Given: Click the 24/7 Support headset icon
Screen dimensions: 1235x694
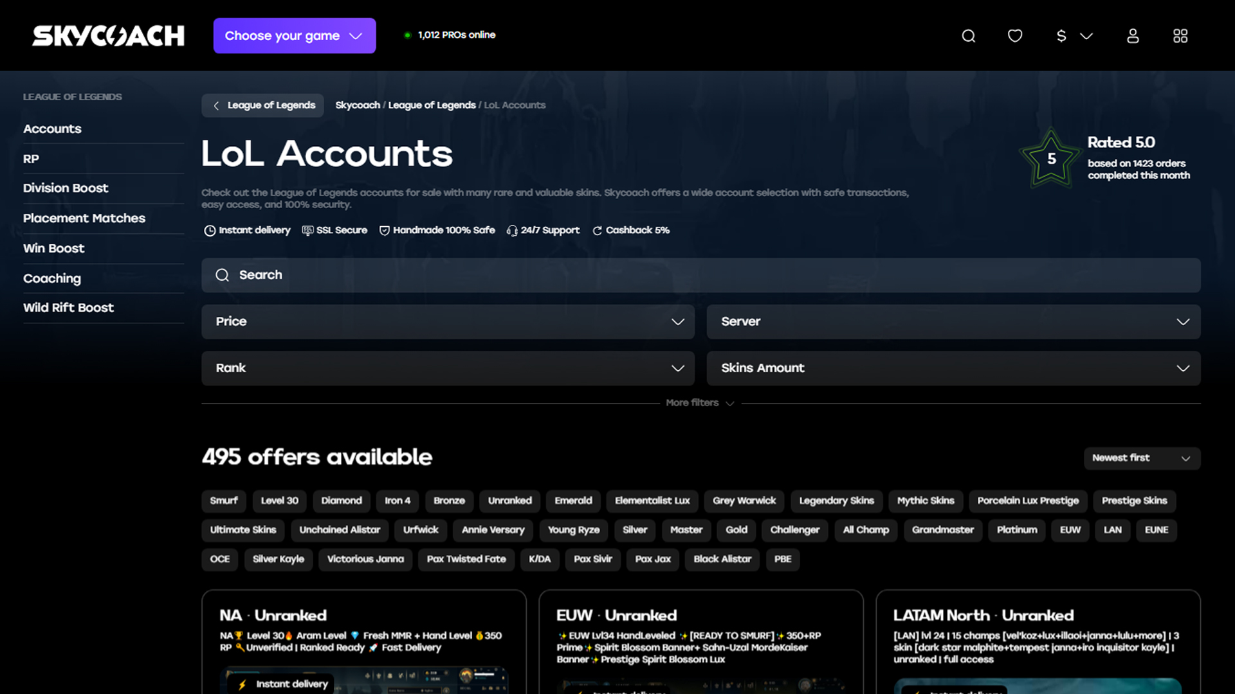Looking at the screenshot, I should click(511, 230).
